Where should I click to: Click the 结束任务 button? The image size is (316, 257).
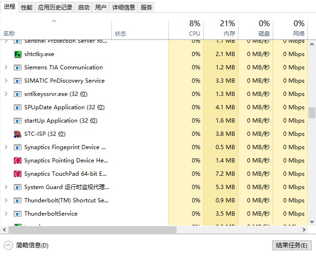coord(291,245)
